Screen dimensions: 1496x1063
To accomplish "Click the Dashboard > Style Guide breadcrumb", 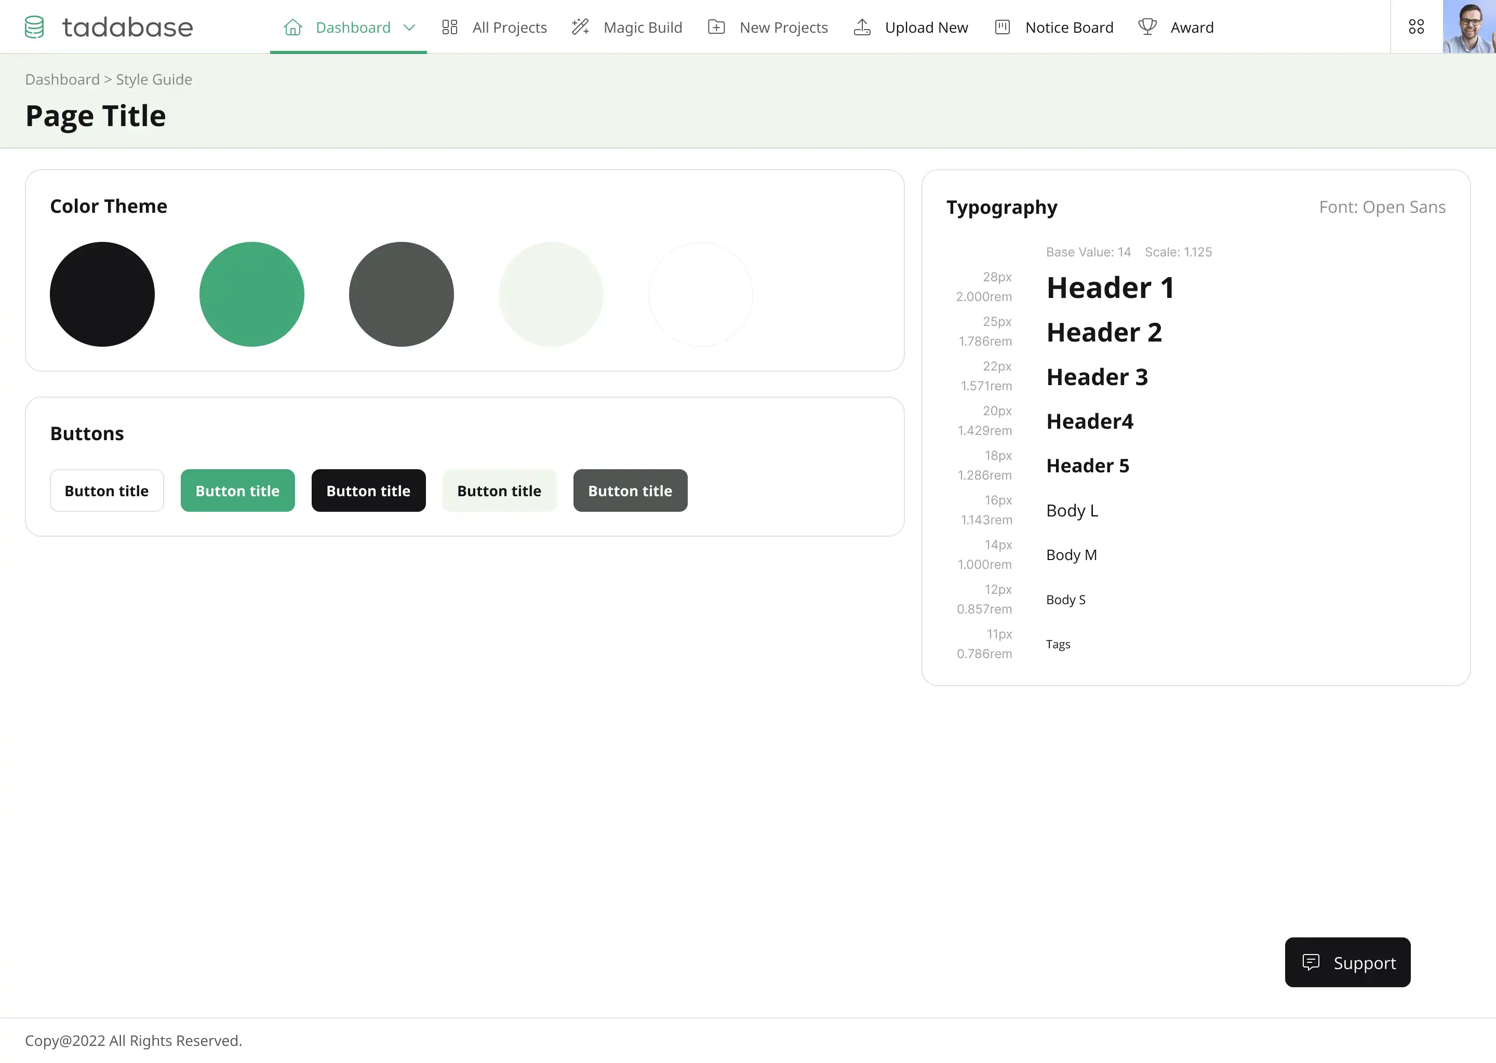I will [x=109, y=79].
